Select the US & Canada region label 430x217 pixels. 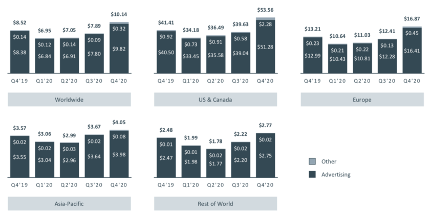(x=216, y=100)
